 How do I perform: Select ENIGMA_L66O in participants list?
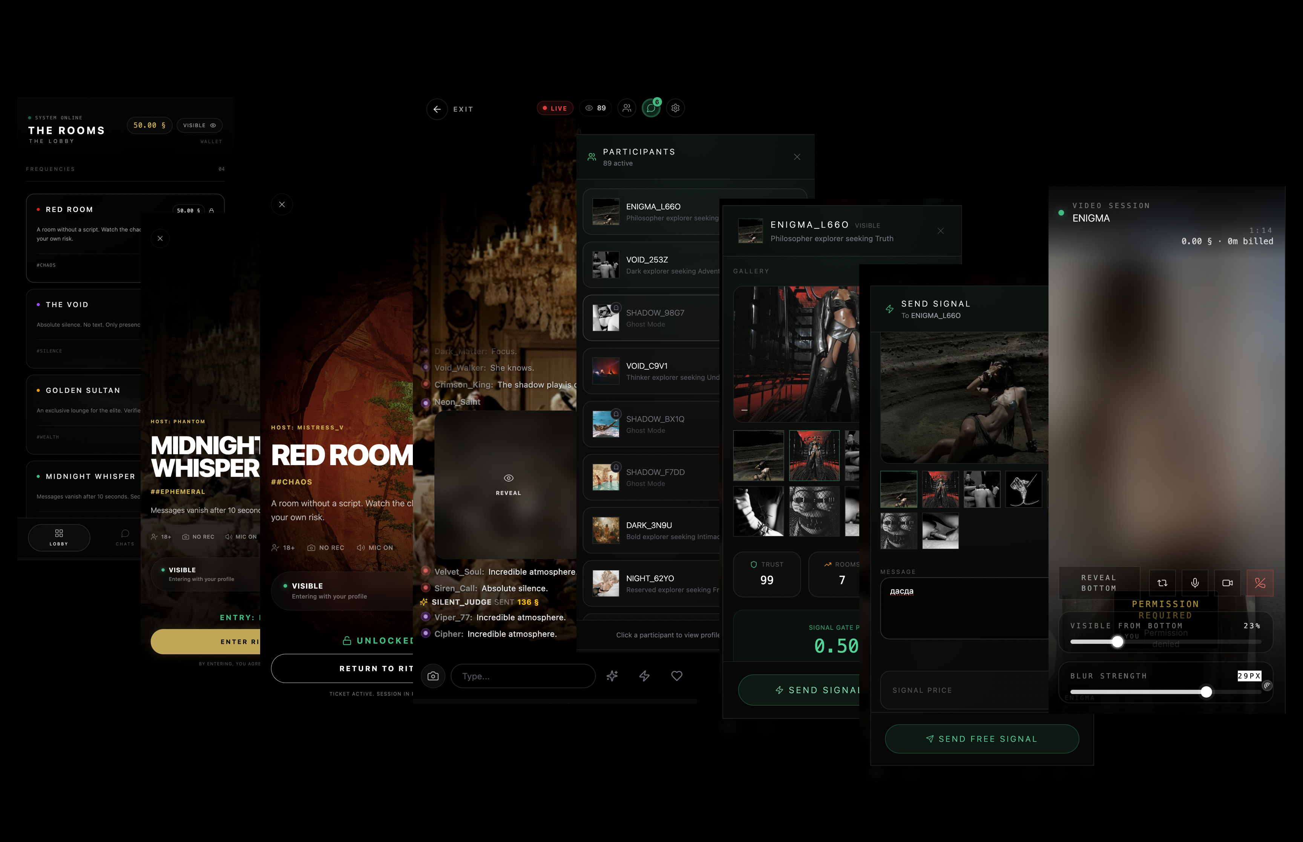652,212
